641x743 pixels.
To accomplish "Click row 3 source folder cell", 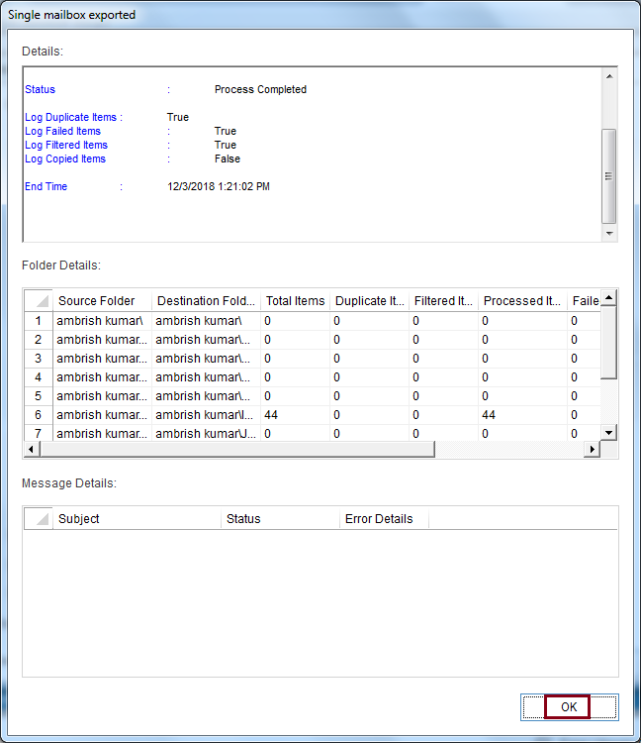I will click(102, 359).
